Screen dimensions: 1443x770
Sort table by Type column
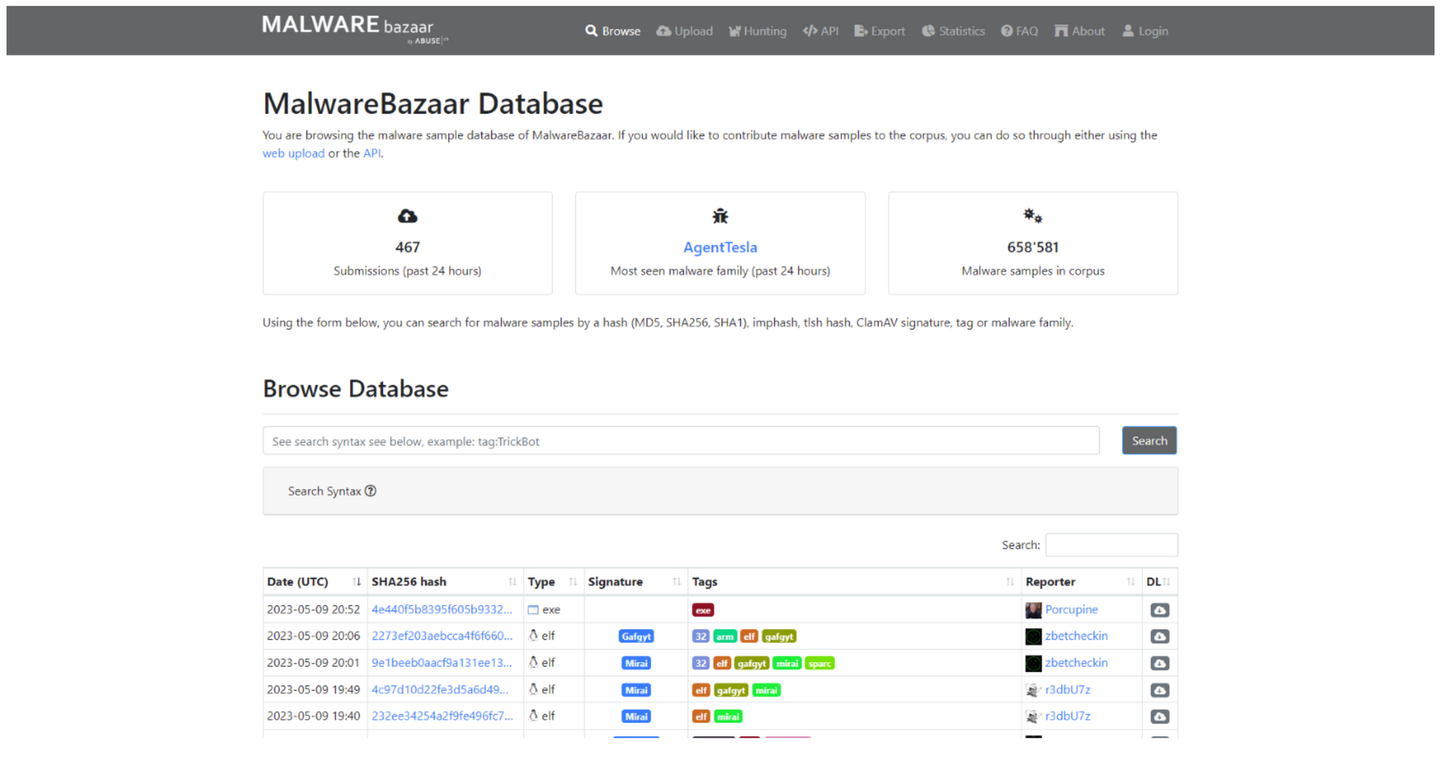tap(553, 582)
